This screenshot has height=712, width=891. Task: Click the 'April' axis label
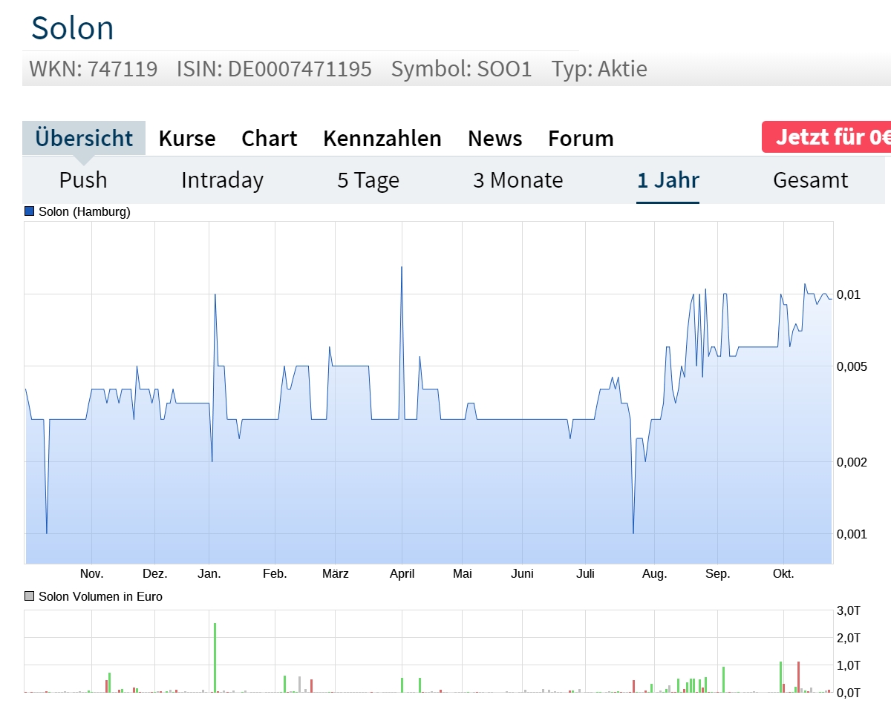click(x=402, y=574)
